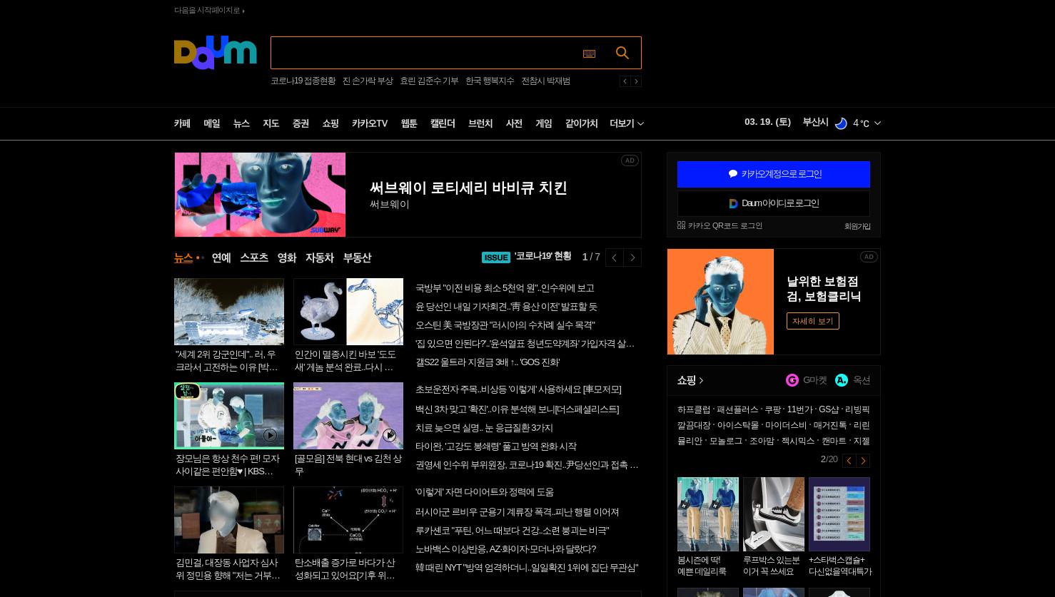Read 루카센코 푸틴 건강 headline
Image resolution: width=1055 pixels, height=597 pixels.
[x=512, y=531]
